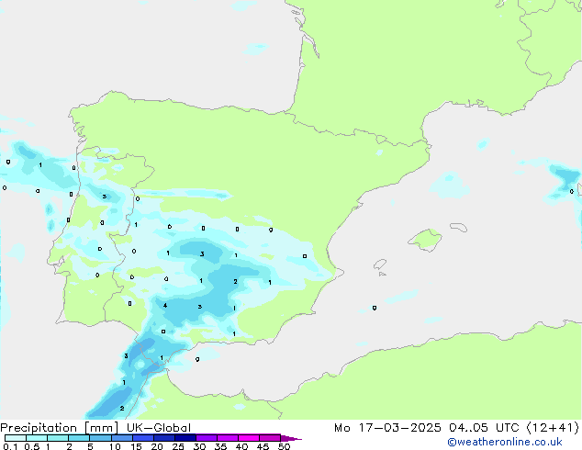Viewport: 582px width, 450px height.
Task: Click the Mallorca island outline
Action: [x=425, y=240]
